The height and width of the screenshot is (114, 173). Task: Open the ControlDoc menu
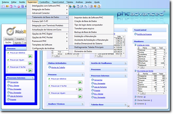tap(44, 2)
